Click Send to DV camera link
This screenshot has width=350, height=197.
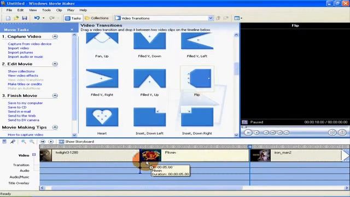[24, 120]
